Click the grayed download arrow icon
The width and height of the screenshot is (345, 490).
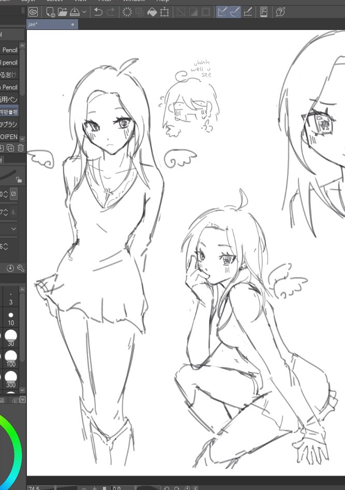pyautogui.click(x=13, y=212)
